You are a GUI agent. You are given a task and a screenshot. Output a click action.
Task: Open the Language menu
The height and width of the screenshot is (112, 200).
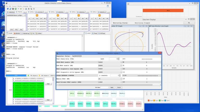click(x=25, y=6)
